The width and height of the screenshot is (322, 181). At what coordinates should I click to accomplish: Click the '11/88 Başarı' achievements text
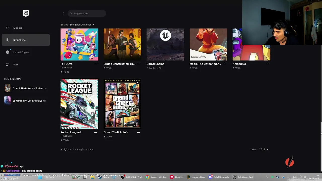coord(67,136)
